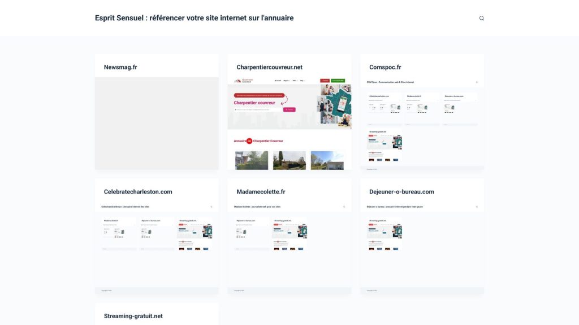Click the green button in the Charpentiercouvreur preview header
This screenshot has width=579, height=325.
click(338, 81)
